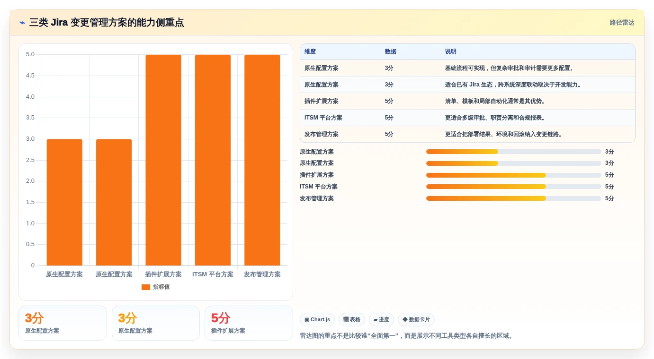Click the 5.0 y-axis tick label
This screenshot has width=654, height=359.
point(30,54)
